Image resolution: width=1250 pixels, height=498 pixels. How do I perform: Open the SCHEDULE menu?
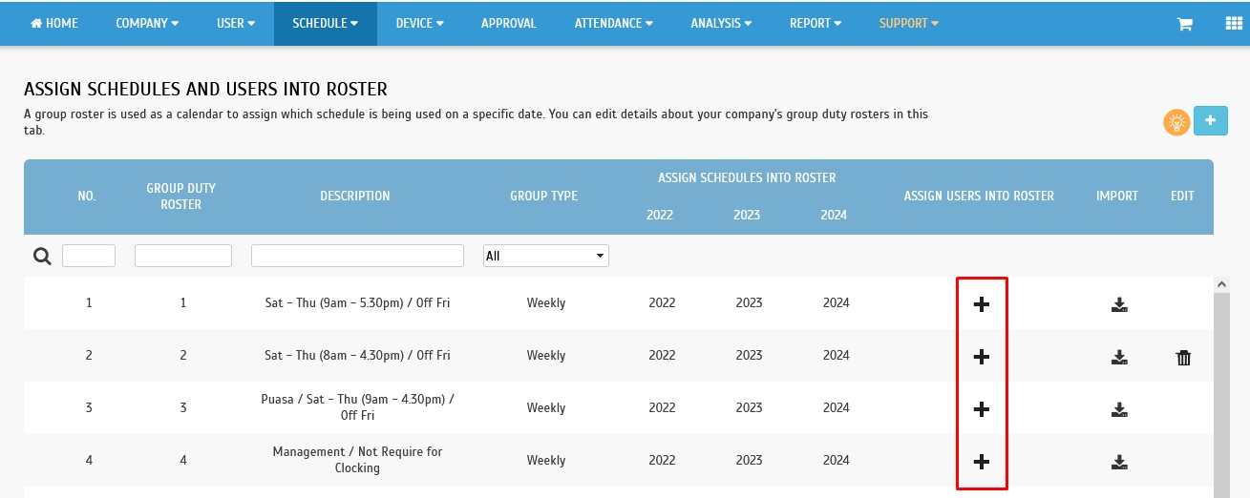[x=325, y=23]
